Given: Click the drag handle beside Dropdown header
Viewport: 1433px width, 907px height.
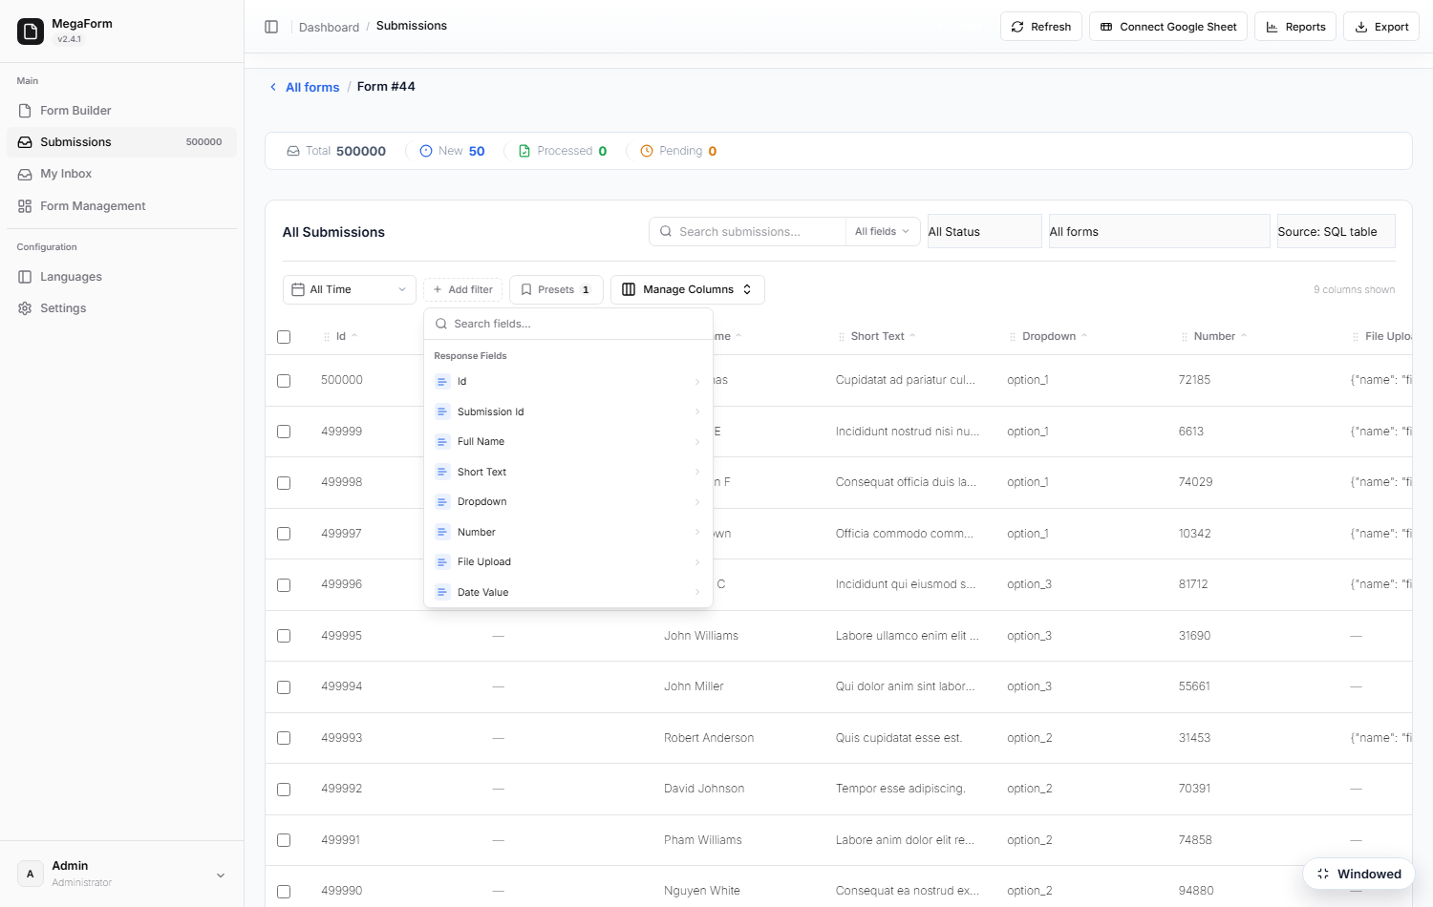Looking at the screenshot, I should pos(1013,337).
